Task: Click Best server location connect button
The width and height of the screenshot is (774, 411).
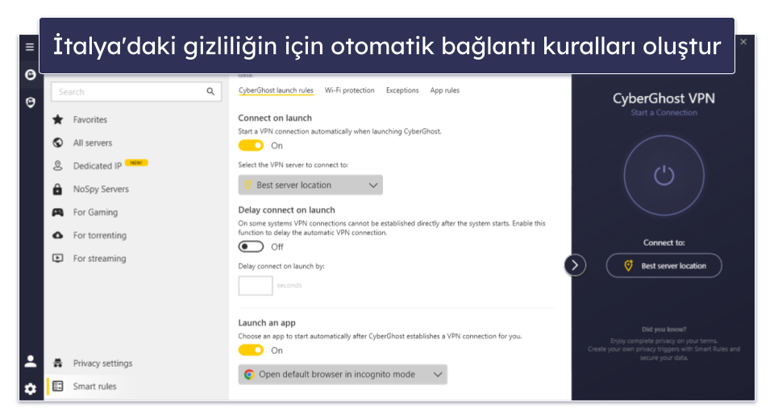Action: 664,266
